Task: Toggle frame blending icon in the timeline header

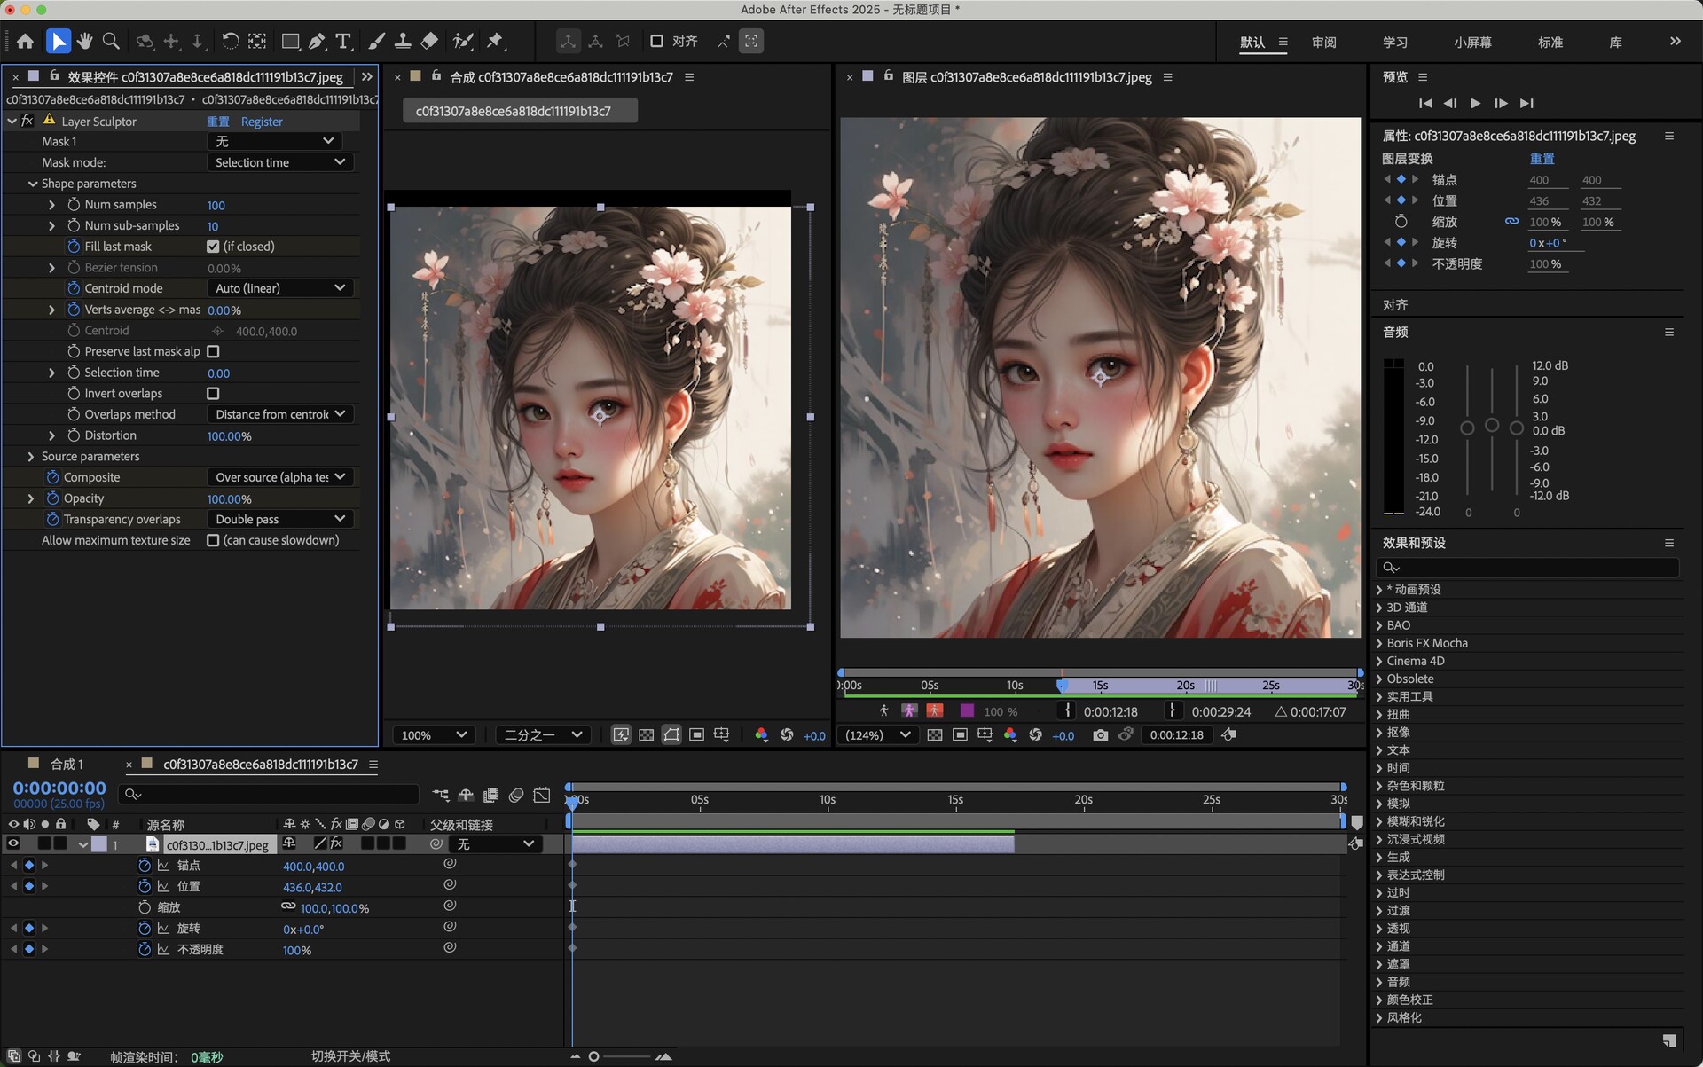Action: pyautogui.click(x=491, y=795)
